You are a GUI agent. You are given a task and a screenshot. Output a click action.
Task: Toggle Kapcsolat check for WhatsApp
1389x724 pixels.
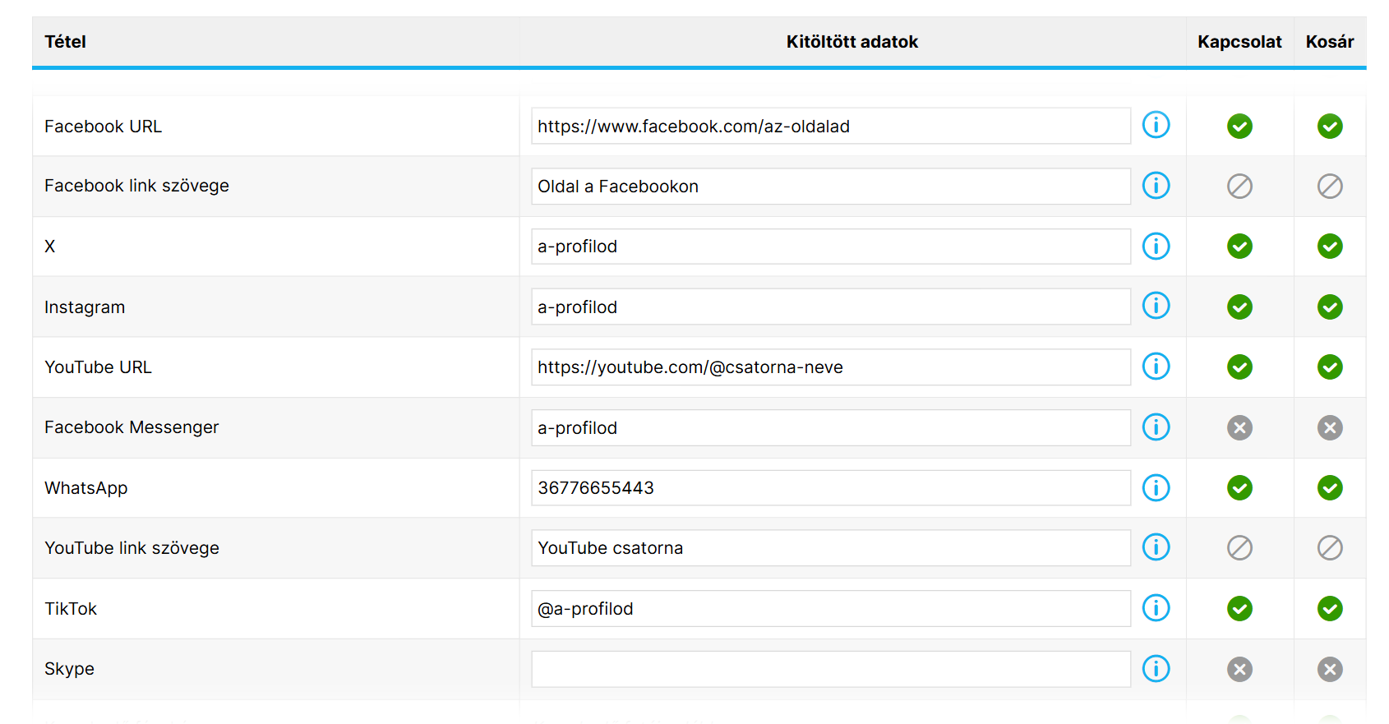1239,488
